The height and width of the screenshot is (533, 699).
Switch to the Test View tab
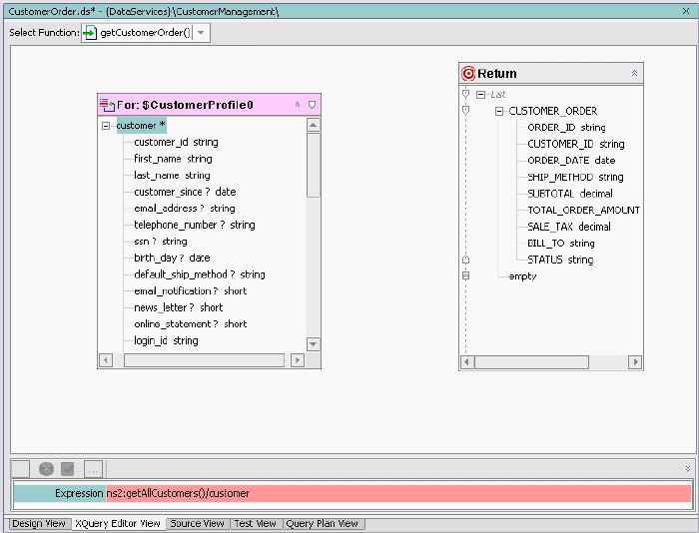point(256,524)
